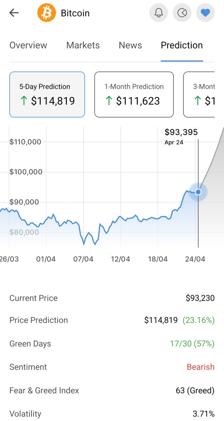Tap the back arrow icon
The height and width of the screenshot is (421, 224).
point(14,12)
